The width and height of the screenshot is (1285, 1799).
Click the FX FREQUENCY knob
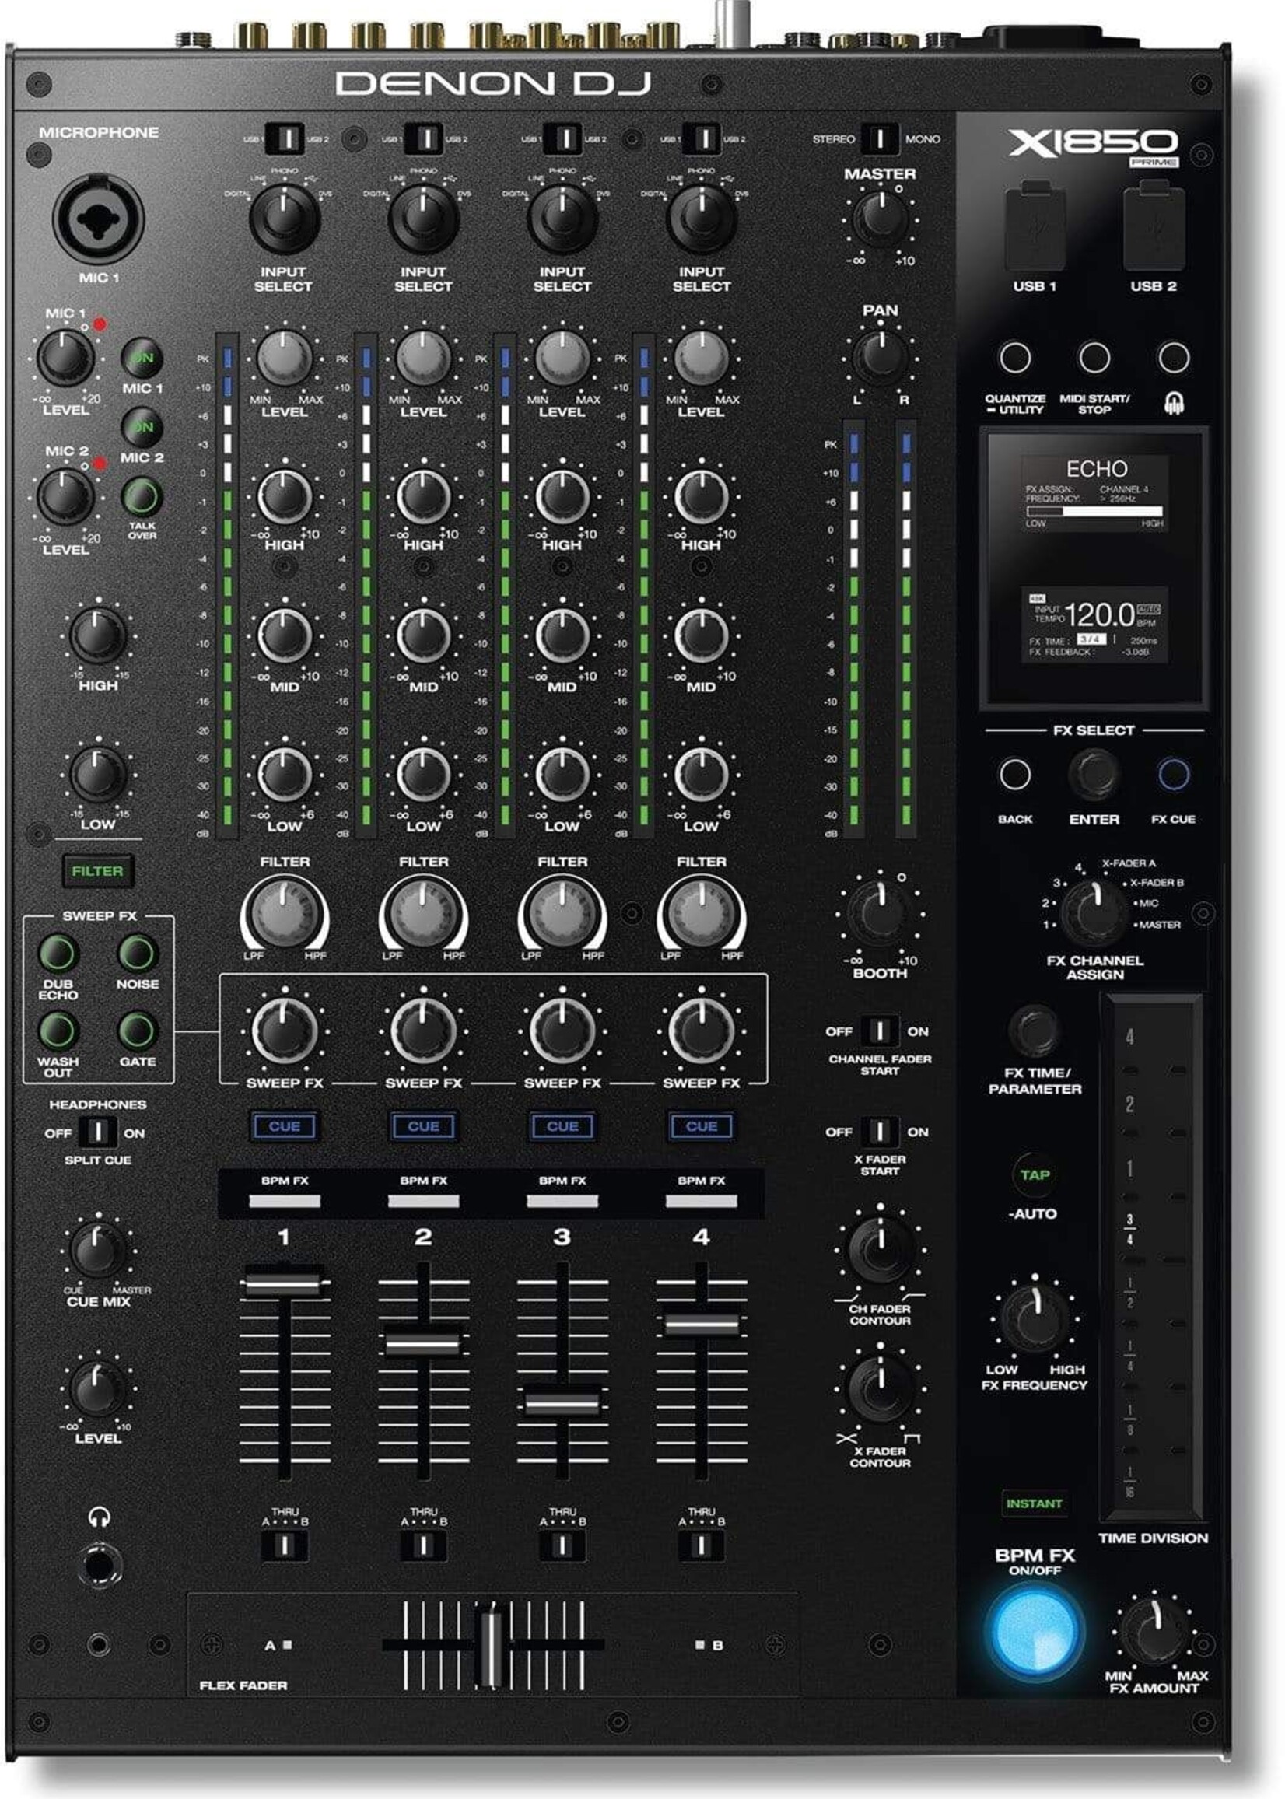(x=1035, y=1318)
